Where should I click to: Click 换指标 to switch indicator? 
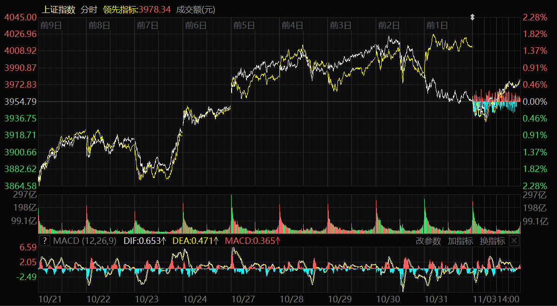(x=492, y=241)
